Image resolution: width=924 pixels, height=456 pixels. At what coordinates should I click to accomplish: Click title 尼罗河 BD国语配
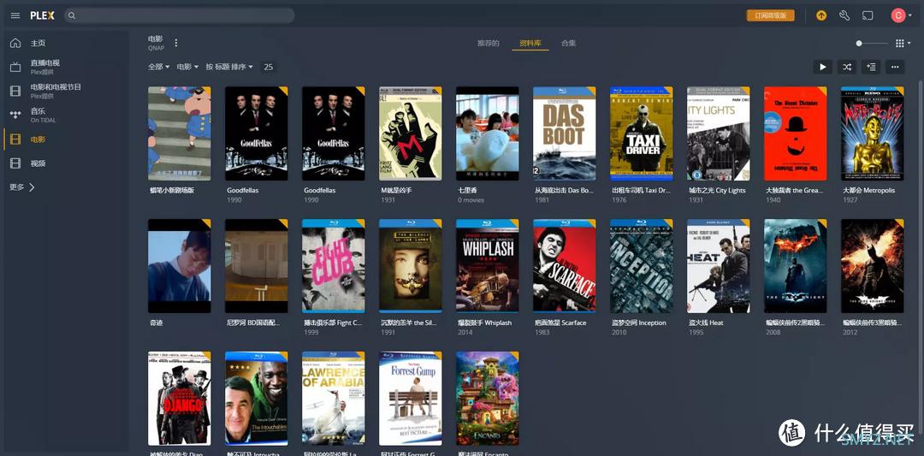point(253,323)
